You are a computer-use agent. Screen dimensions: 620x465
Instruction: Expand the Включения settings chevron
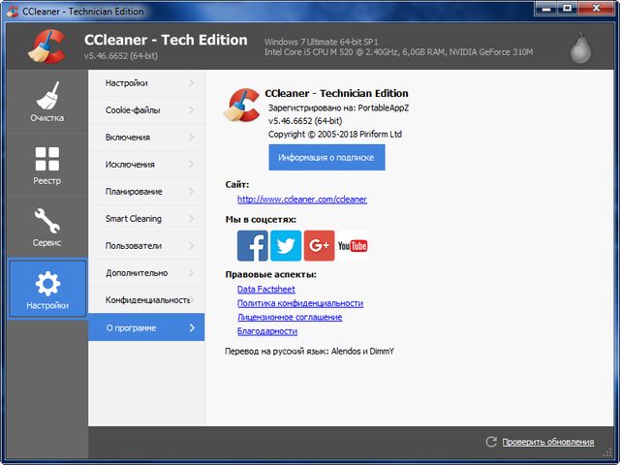(192, 138)
